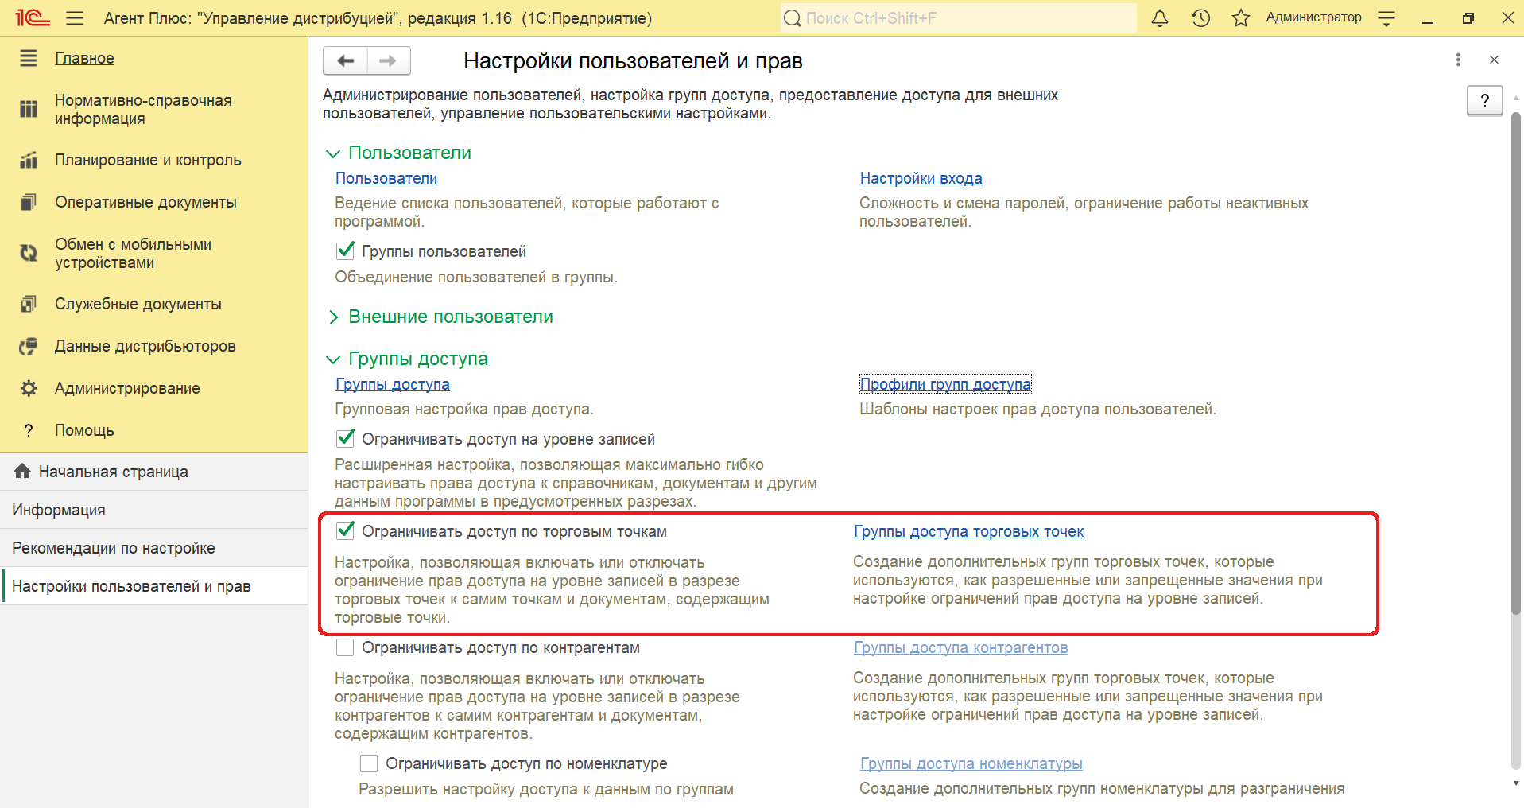Screen dimensions: 1524x808
Task: Open favorites star icon
Action: pos(1241,17)
